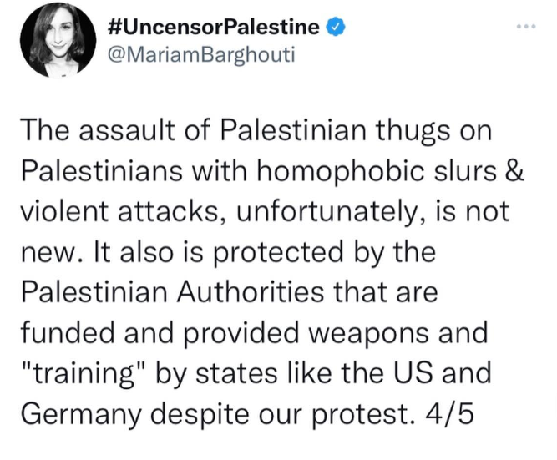This screenshot has width=557, height=460.
Task: Open Mariam Barghouti's profile picture
Action: tap(58, 39)
